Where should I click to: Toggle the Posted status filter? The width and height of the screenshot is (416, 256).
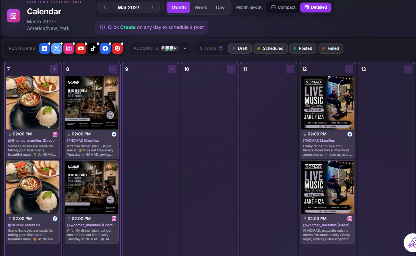point(303,48)
